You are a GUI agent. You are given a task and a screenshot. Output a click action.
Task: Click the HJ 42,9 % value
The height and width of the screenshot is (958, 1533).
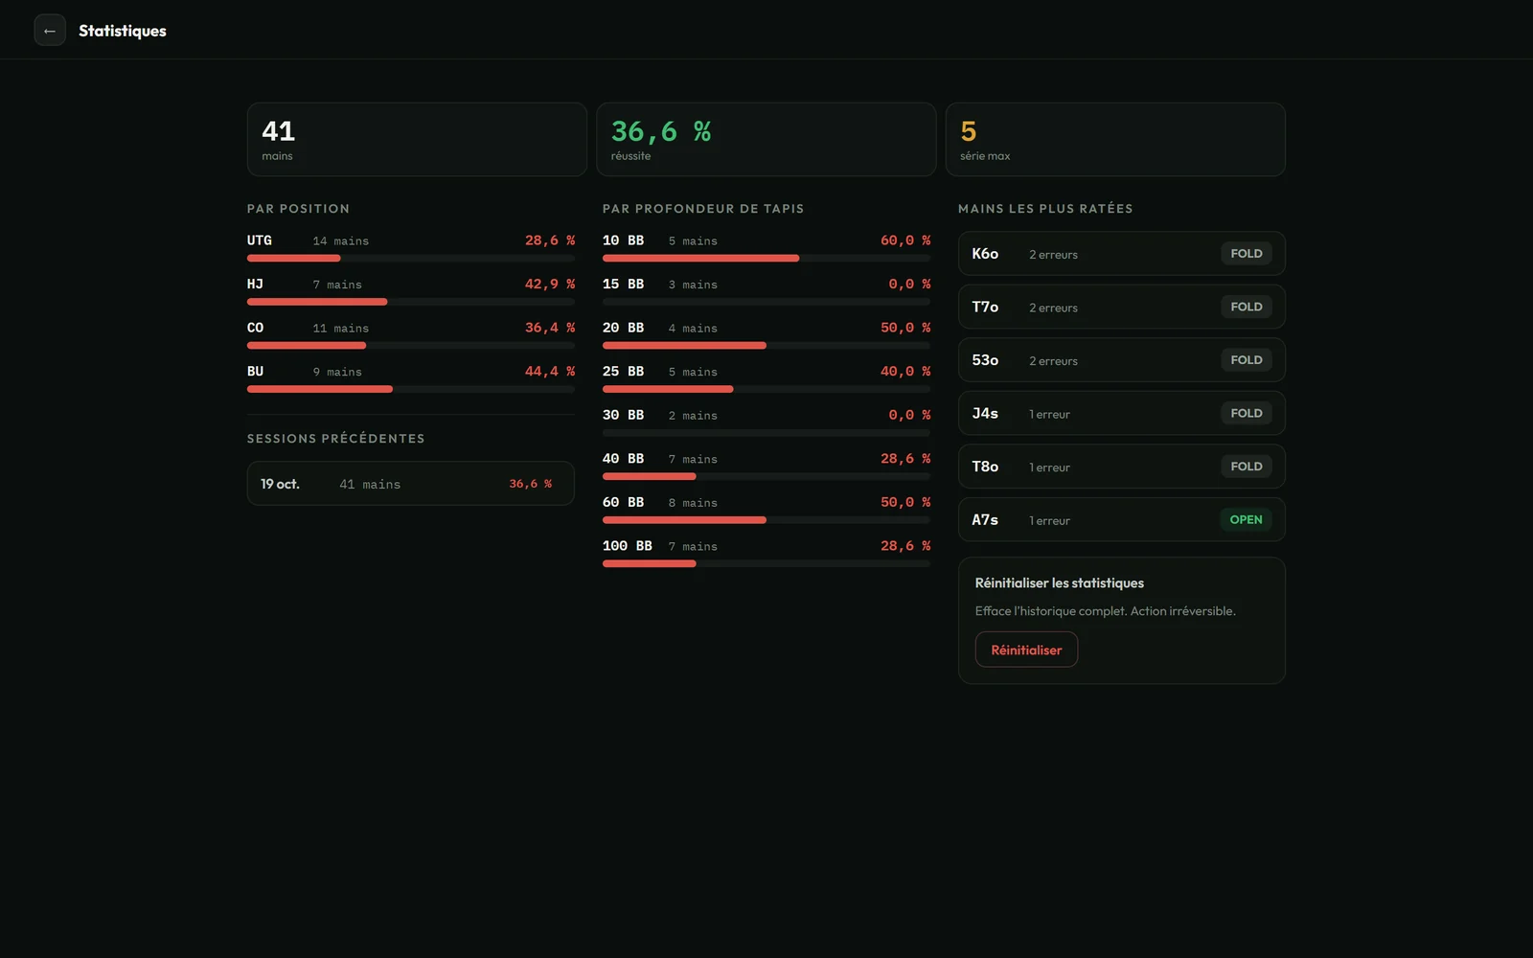pyautogui.click(x=550, y=285)
